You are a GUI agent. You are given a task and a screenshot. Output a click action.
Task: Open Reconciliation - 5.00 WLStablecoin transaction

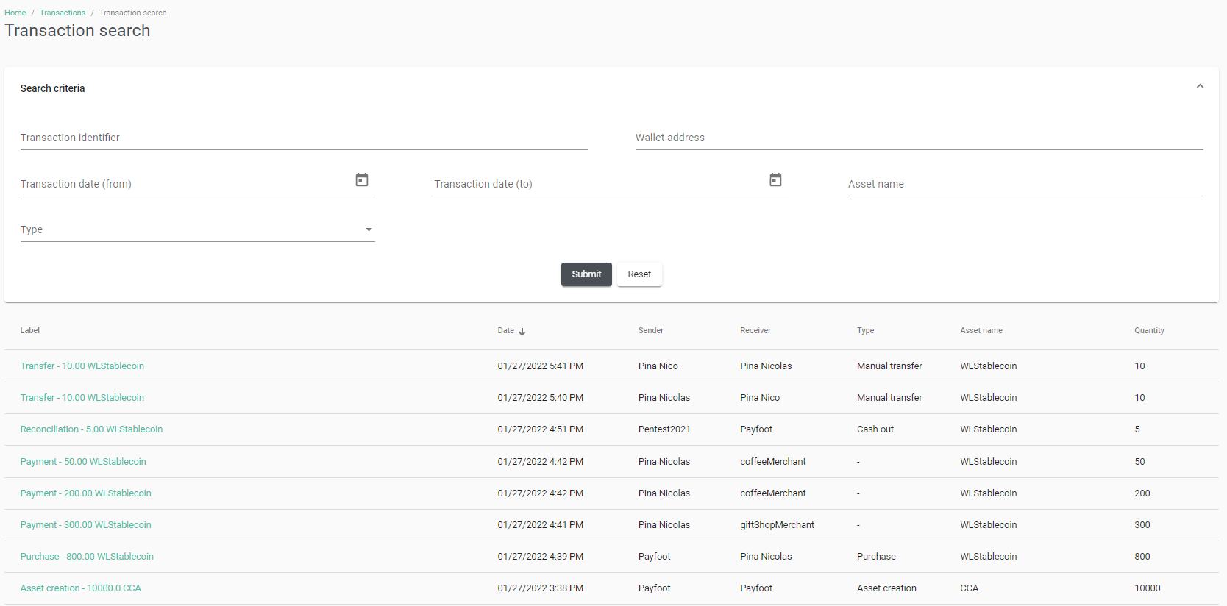point(91,429)
